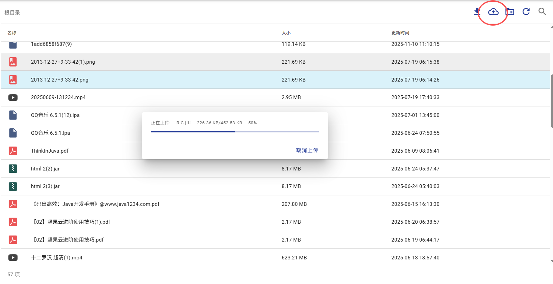The height and width of the screenshot is (284, 553).
Task: Click the upload progress bar for R-C.jfif
Action: pos(235,132)
